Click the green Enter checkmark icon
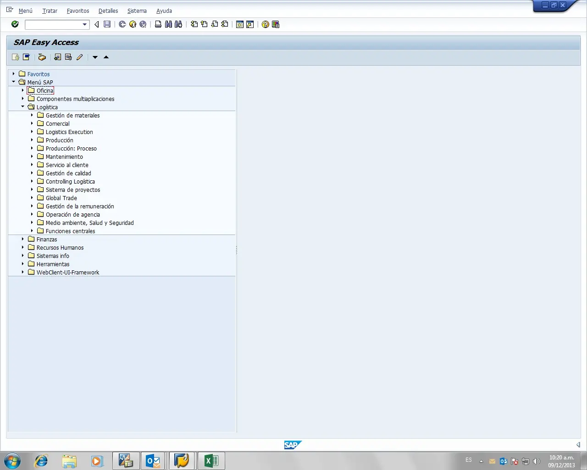This screenshot has height=470, width=587. click(x=15, y=24)
